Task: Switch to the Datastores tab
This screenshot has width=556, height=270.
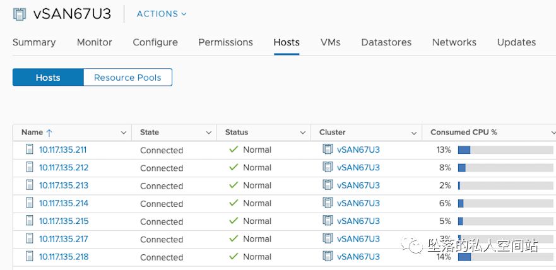Action: (386, 42)
